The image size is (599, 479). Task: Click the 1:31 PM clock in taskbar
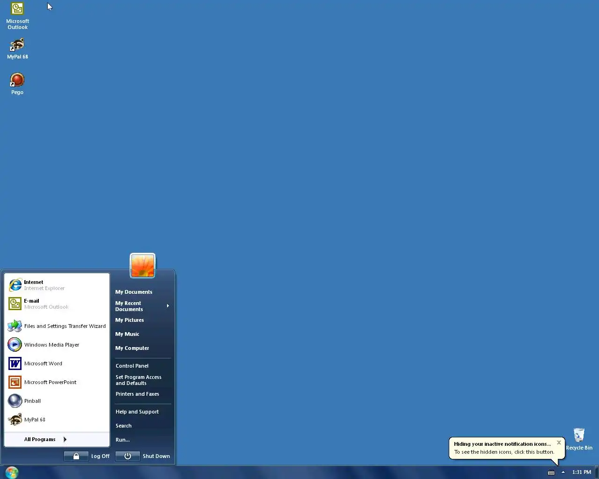[x=582, y=472]
